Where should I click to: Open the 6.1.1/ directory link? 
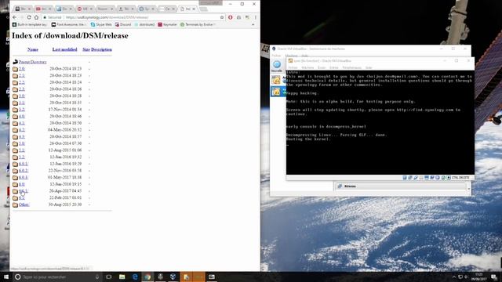[24, 191]
